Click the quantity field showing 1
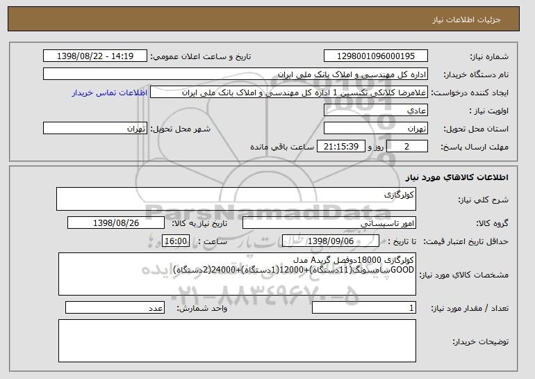The image size is (535, 379). click(x=364, y=307)
